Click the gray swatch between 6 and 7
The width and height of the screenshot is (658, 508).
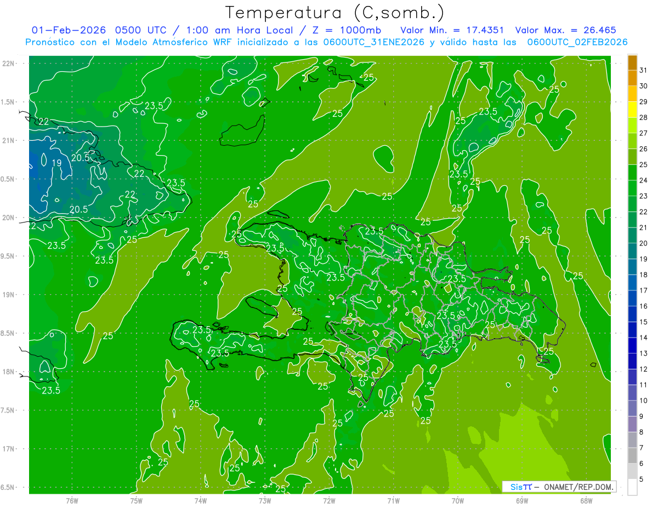[x=633, y=456]
